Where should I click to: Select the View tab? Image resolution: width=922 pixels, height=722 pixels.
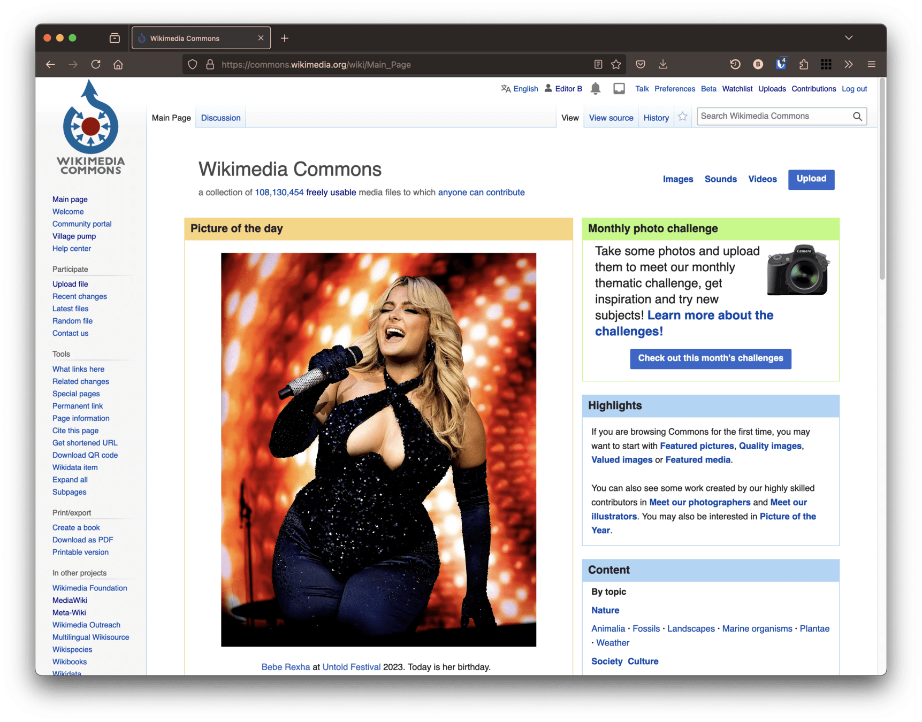570,118
